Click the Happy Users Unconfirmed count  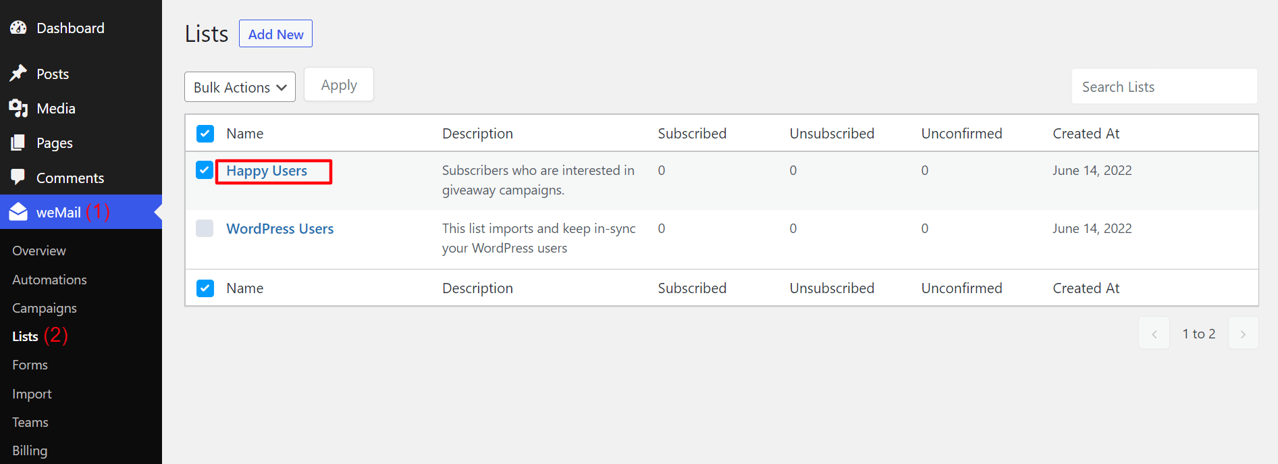925,170
